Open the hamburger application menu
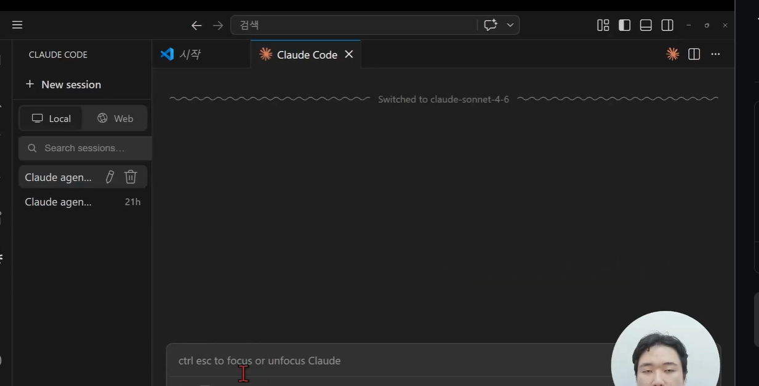This screenshot has width=759, height=386. [x=17, y=25]
